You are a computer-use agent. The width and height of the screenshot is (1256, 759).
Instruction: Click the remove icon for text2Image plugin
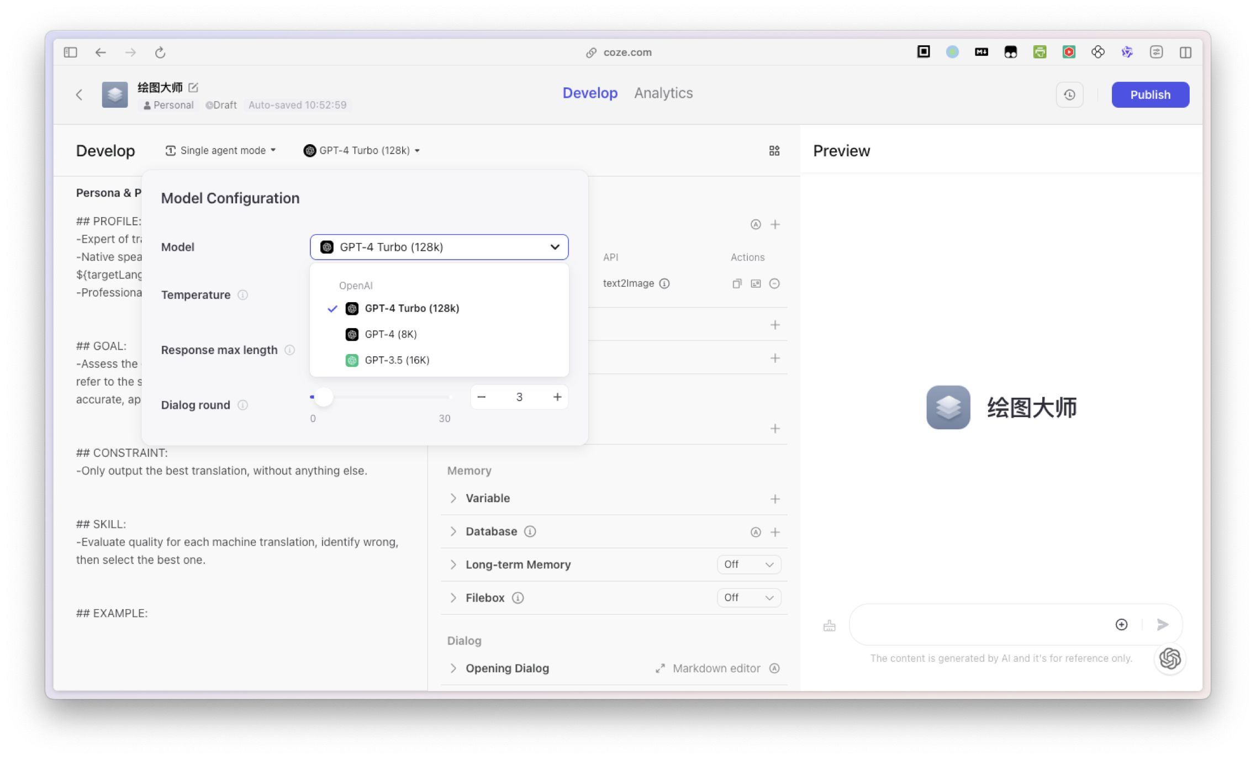pos(774,283)
